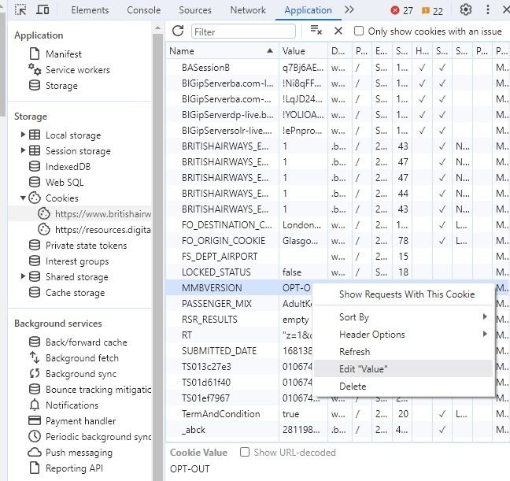Click the cookie Filter input field

click(x=243, y=31)
